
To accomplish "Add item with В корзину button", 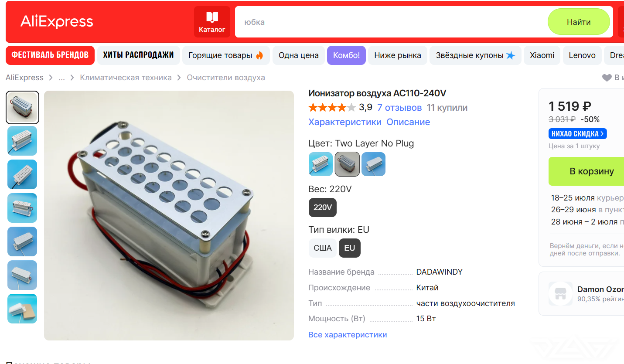I will pyautogui.click(x=591, y=171).
